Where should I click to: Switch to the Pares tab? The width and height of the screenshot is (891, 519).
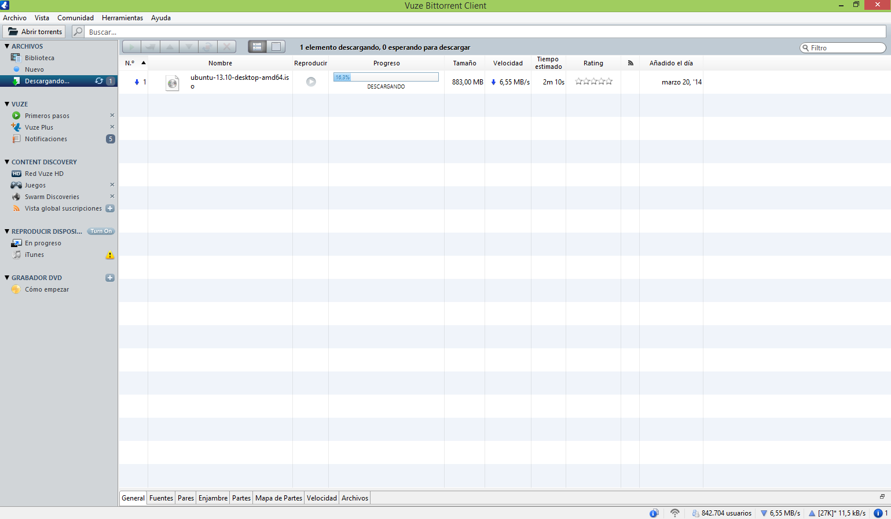(x=186, y=498)
